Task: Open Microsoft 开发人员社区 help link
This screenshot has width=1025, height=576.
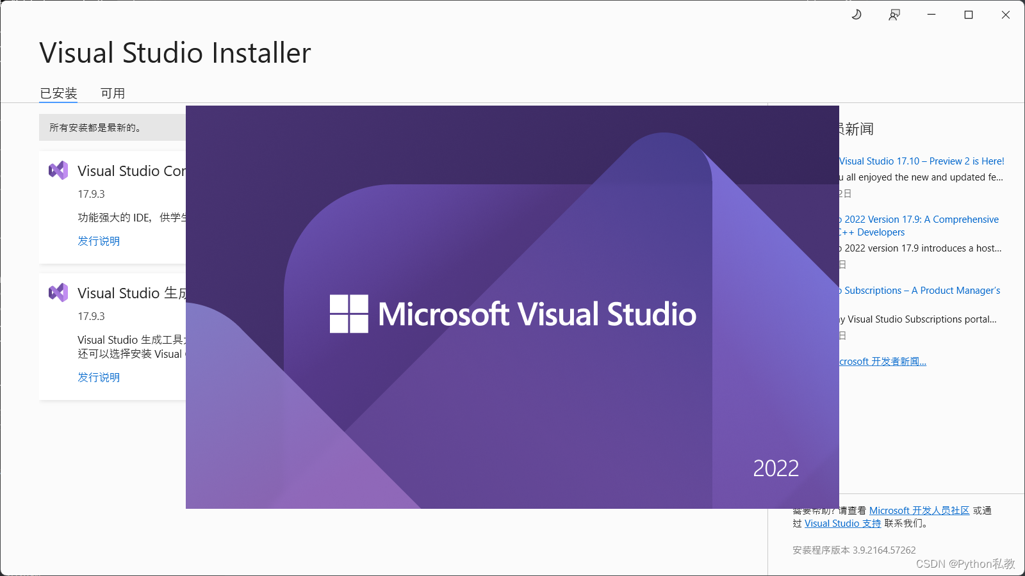Action: (x=919, y=511)
